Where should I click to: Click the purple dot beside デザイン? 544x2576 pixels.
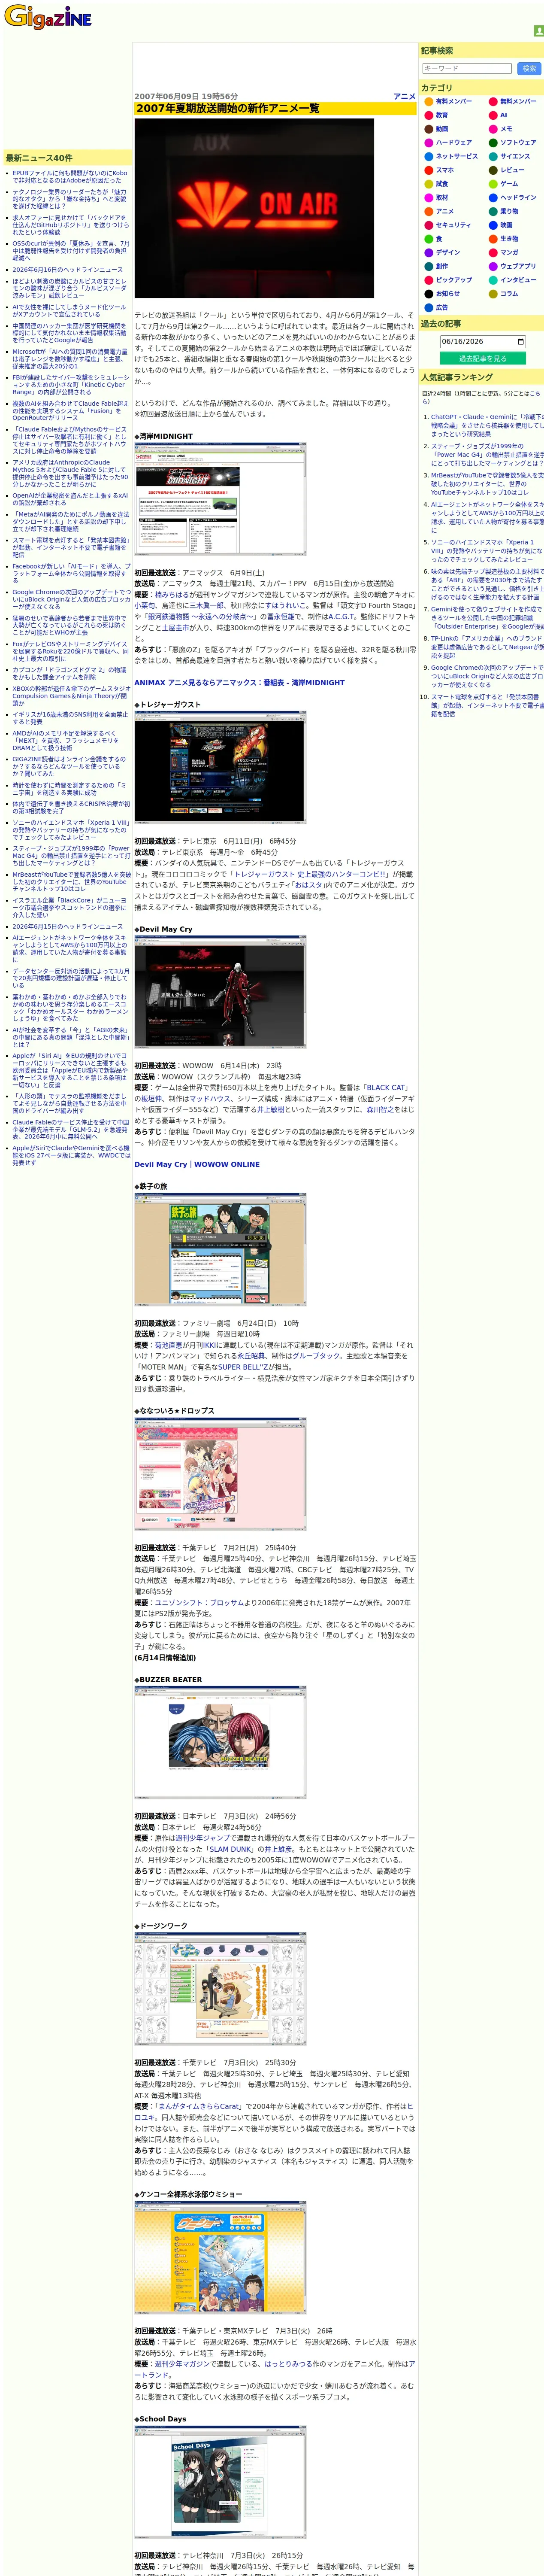click(x=428, y=253)
